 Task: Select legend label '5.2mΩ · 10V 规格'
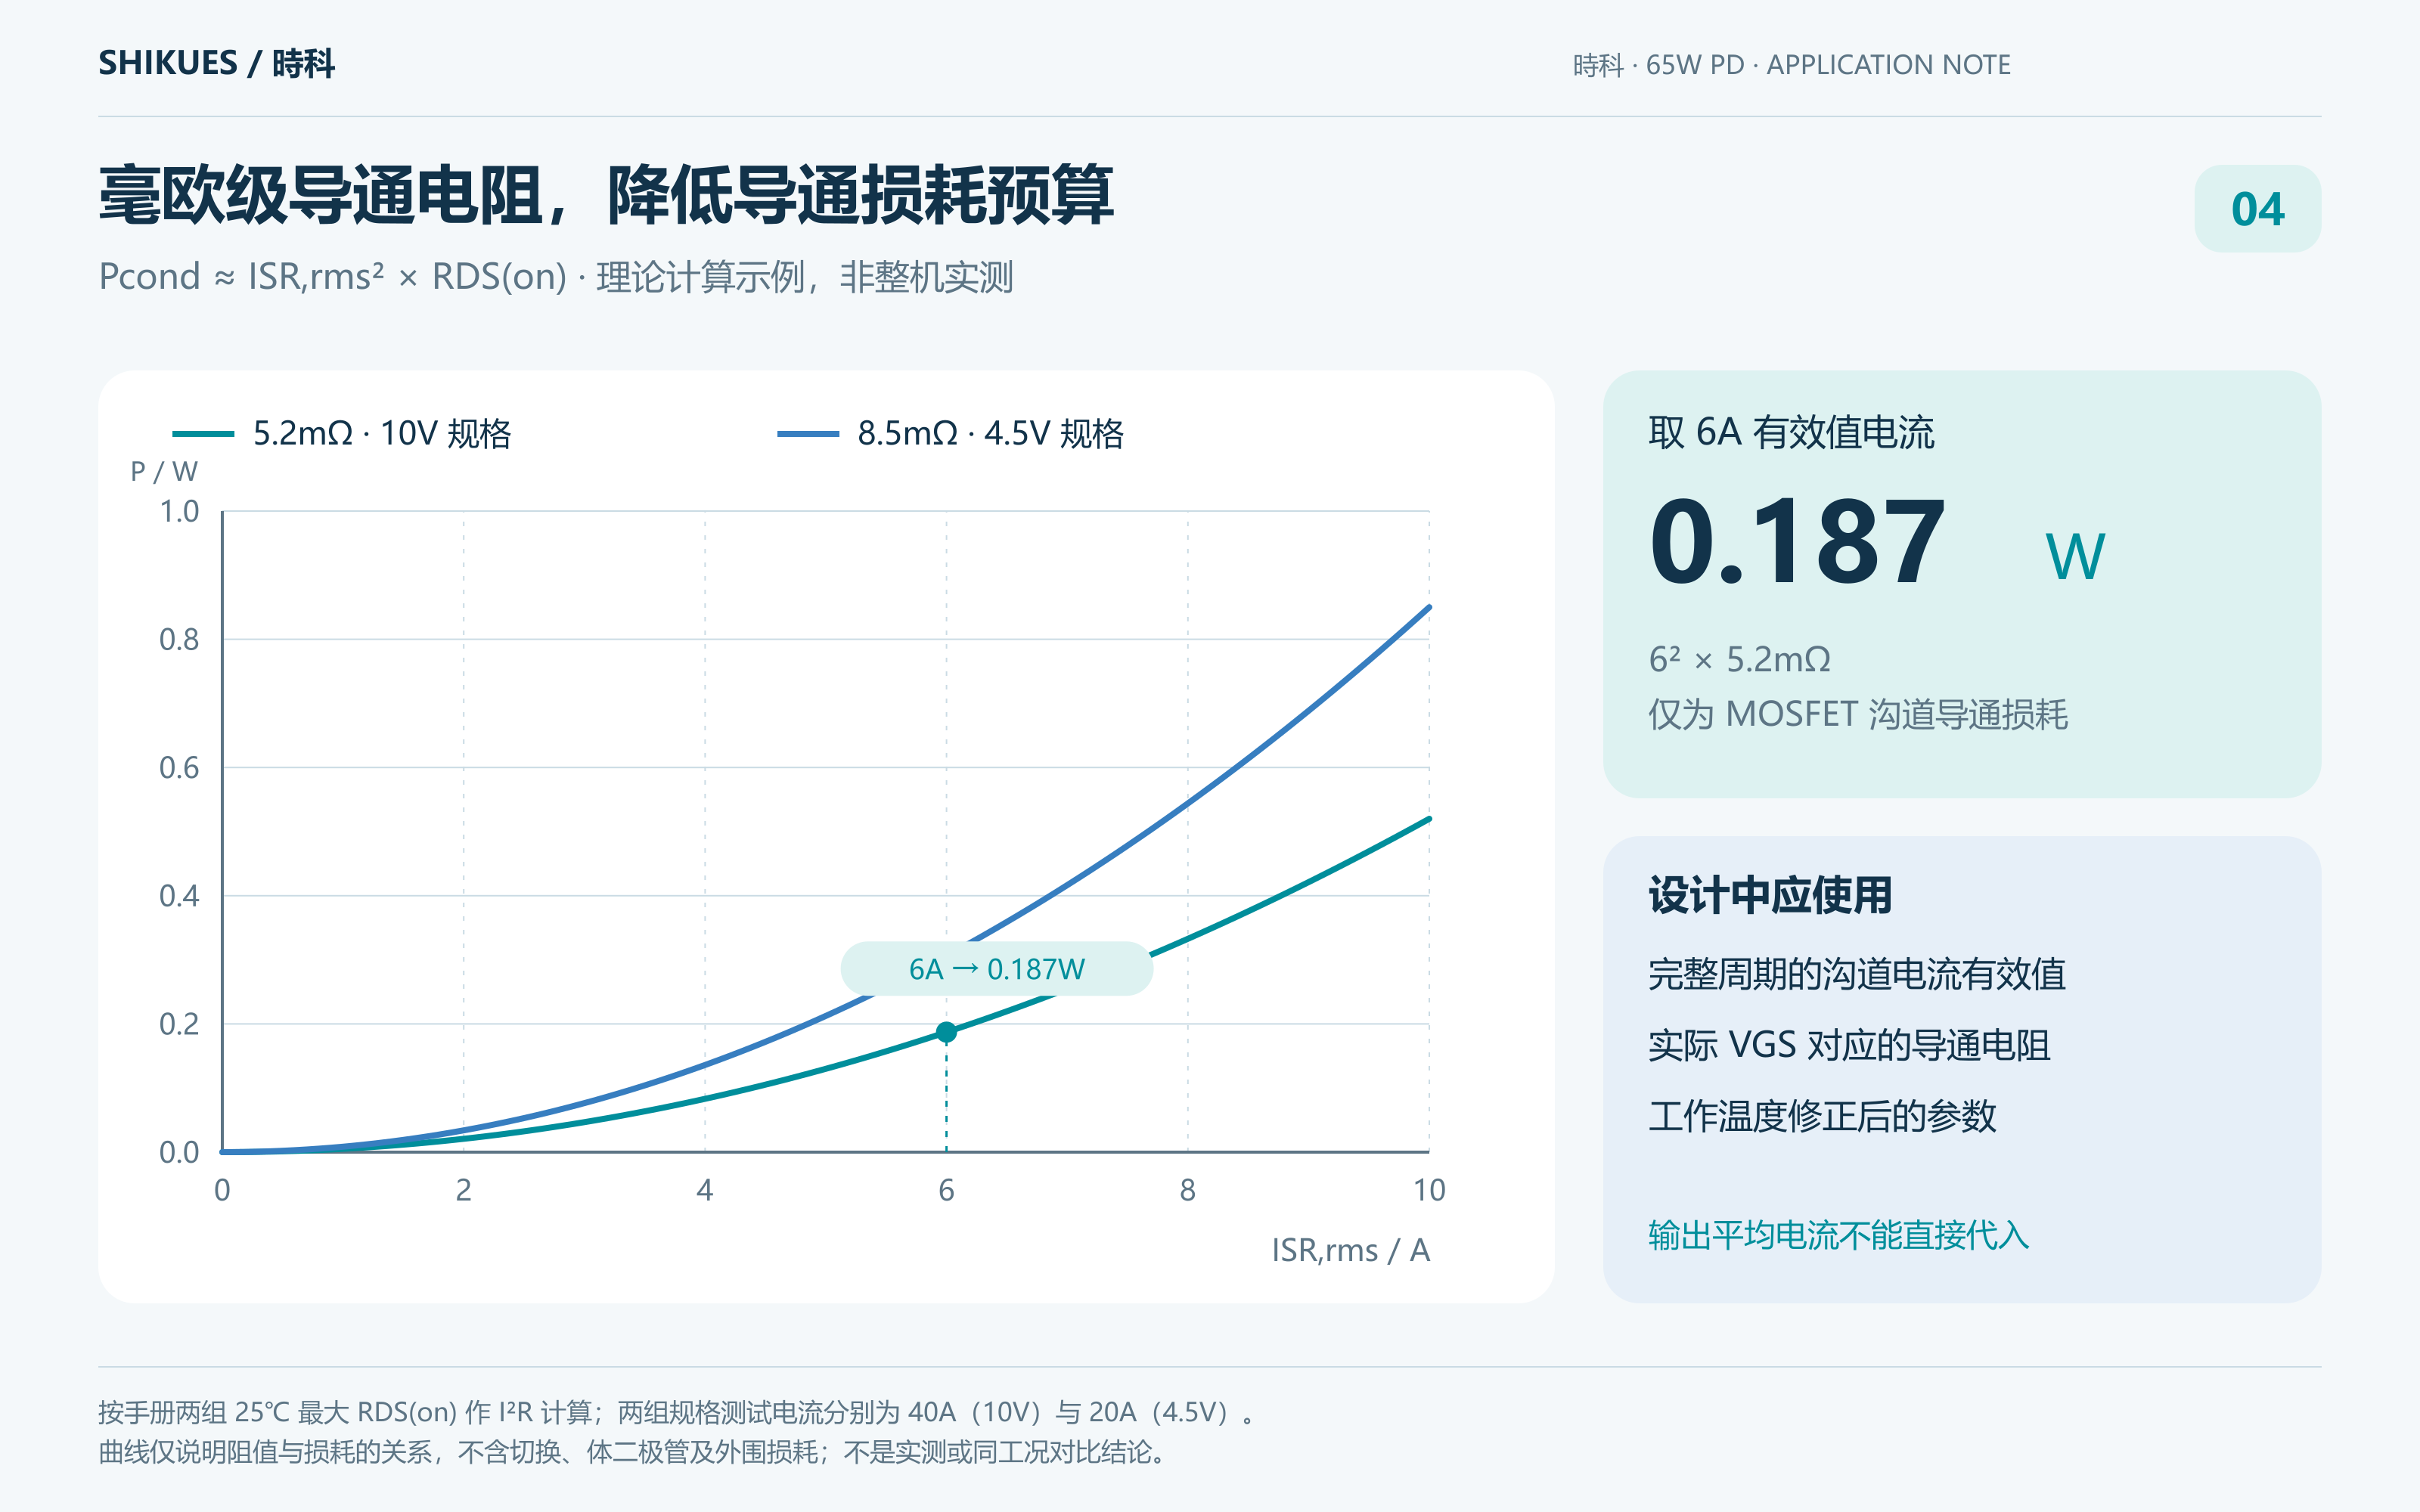coord(382,433)
